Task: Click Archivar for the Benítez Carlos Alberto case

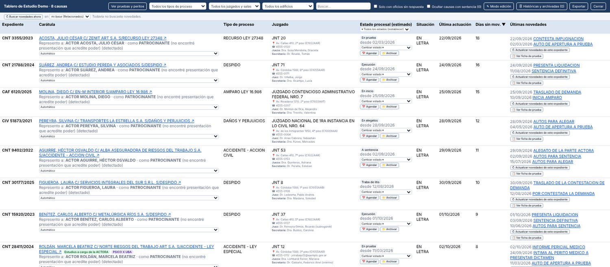Action: (x=390, y=229)
